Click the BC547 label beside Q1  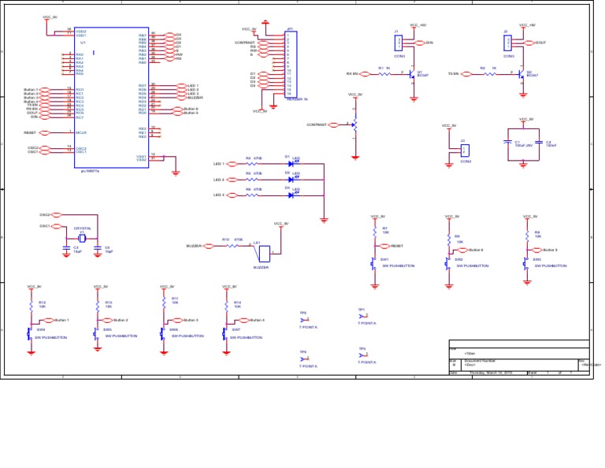tap(423, 76)
